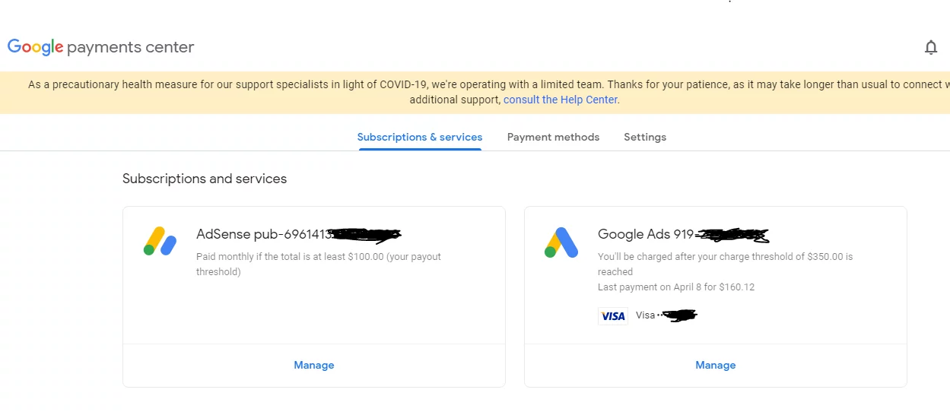The image size is (950, 415).
Task: Manage the Google Ads subscription
Action: [x=716, y=365]
